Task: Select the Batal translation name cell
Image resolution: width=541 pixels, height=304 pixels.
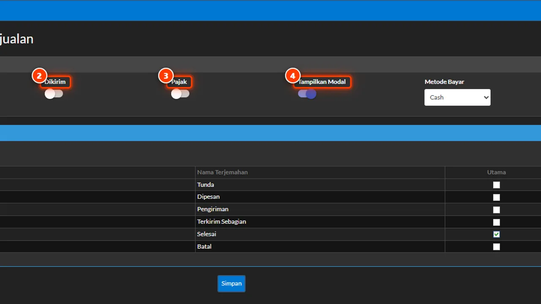Action: tap(320, 247)
